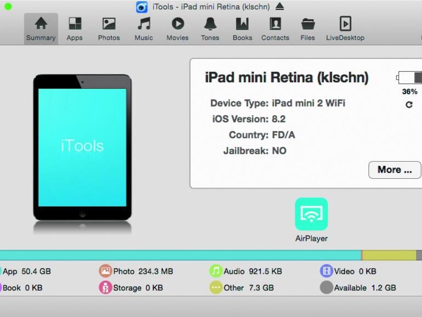Click the Other 7.3 GB value
This screenshot has width=422, height=317.
[261, 288]
